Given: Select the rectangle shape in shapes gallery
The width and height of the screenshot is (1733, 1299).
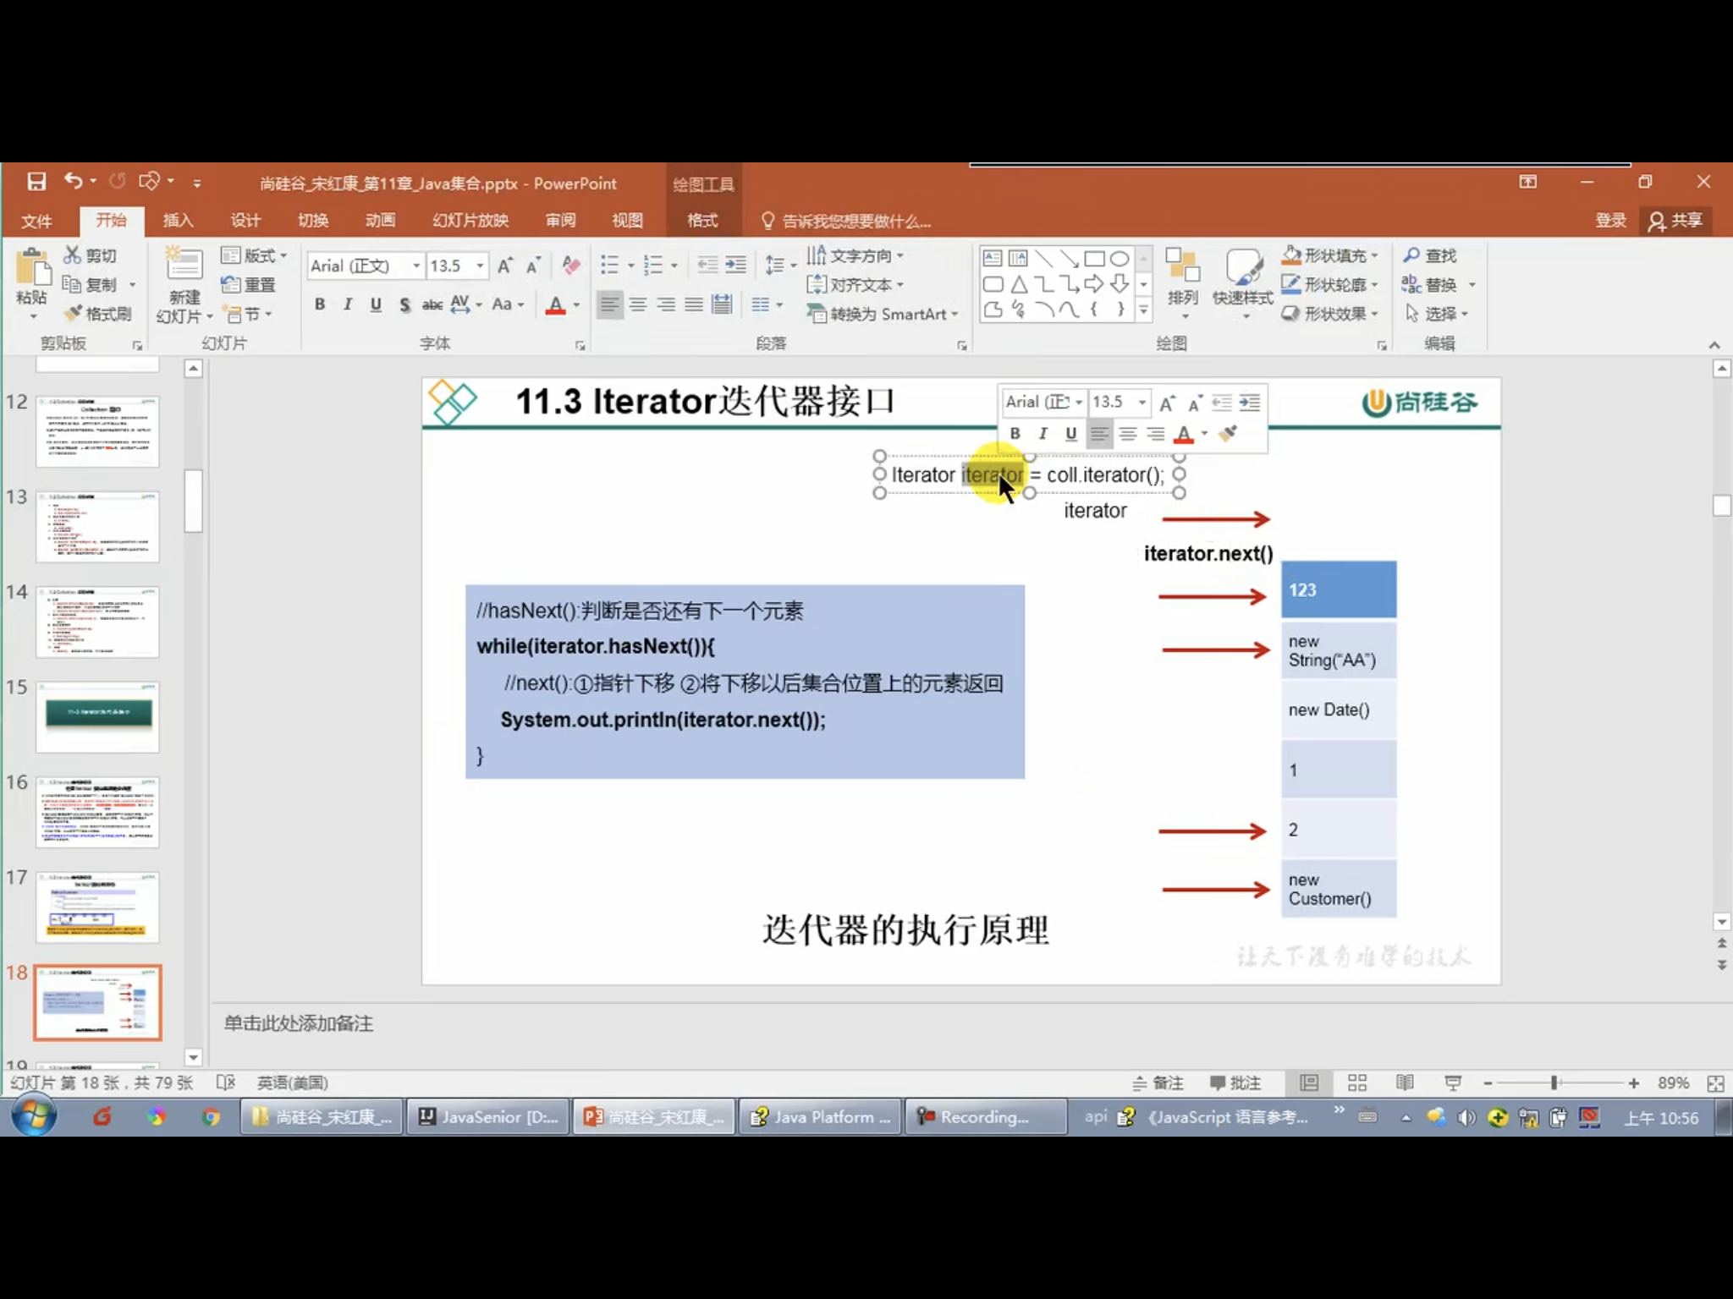Looking at the screenshot, I should 1093,259.
